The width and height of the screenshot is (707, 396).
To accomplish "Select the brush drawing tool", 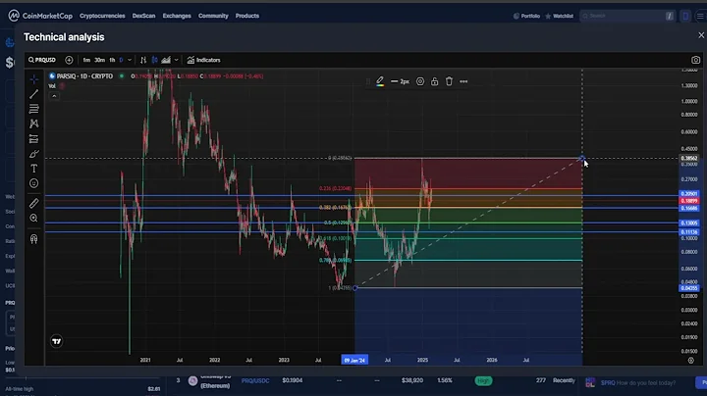I will coord(33,154).
